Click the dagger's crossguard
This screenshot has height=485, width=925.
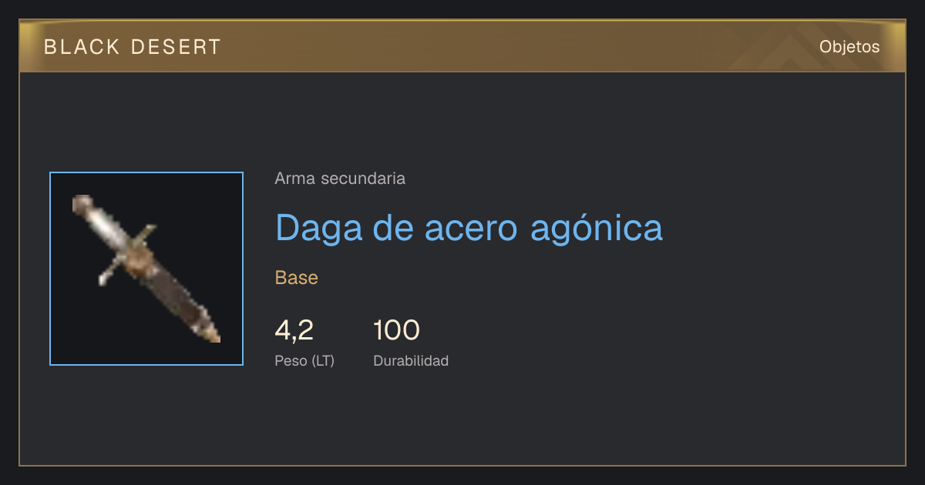pyautogui.click(x=128, y=256)
